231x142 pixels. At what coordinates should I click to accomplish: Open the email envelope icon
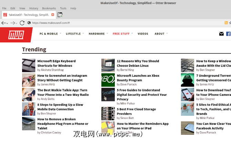click(221, 34)
